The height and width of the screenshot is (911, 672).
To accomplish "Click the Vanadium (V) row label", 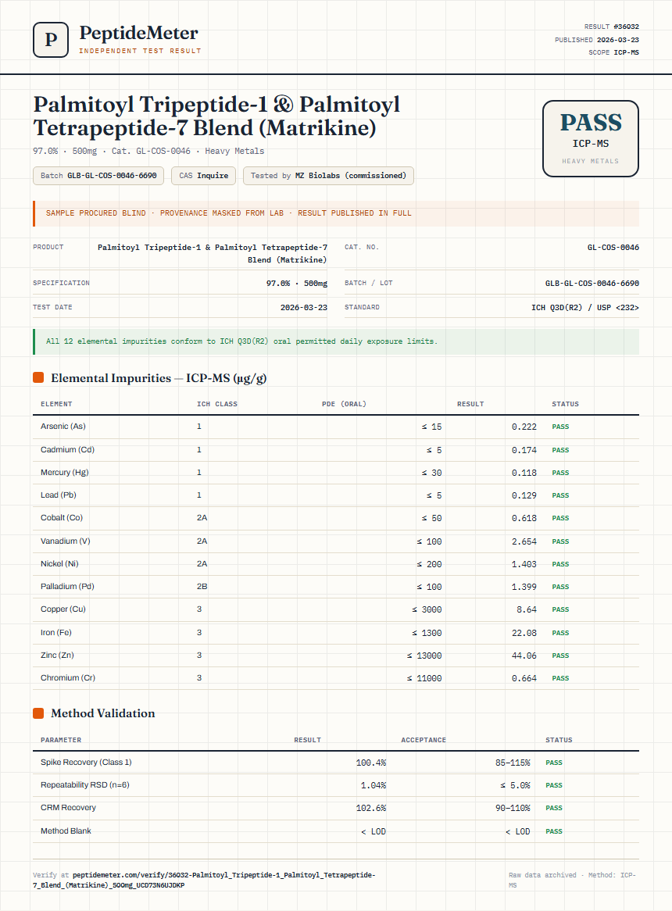I will (66, 541).
